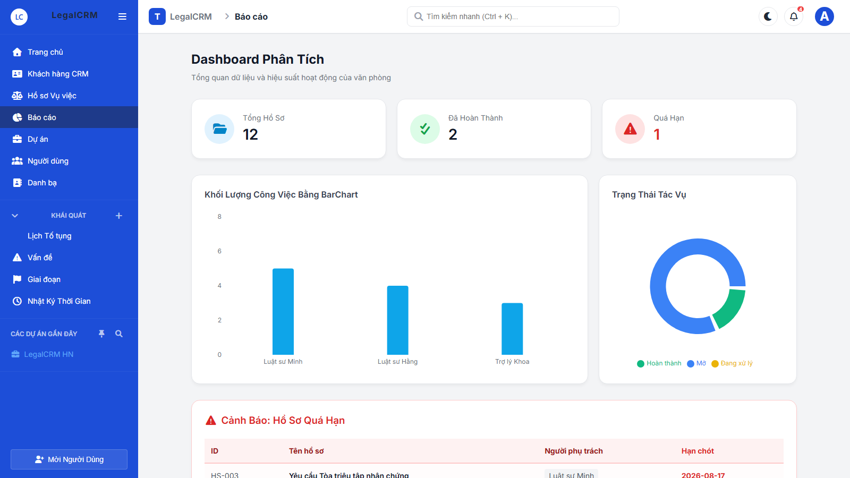This screenshot has height=478, width=850.
Task: Open Trang chủ home page
Action: pyautogui.click(x=69, y=52)
